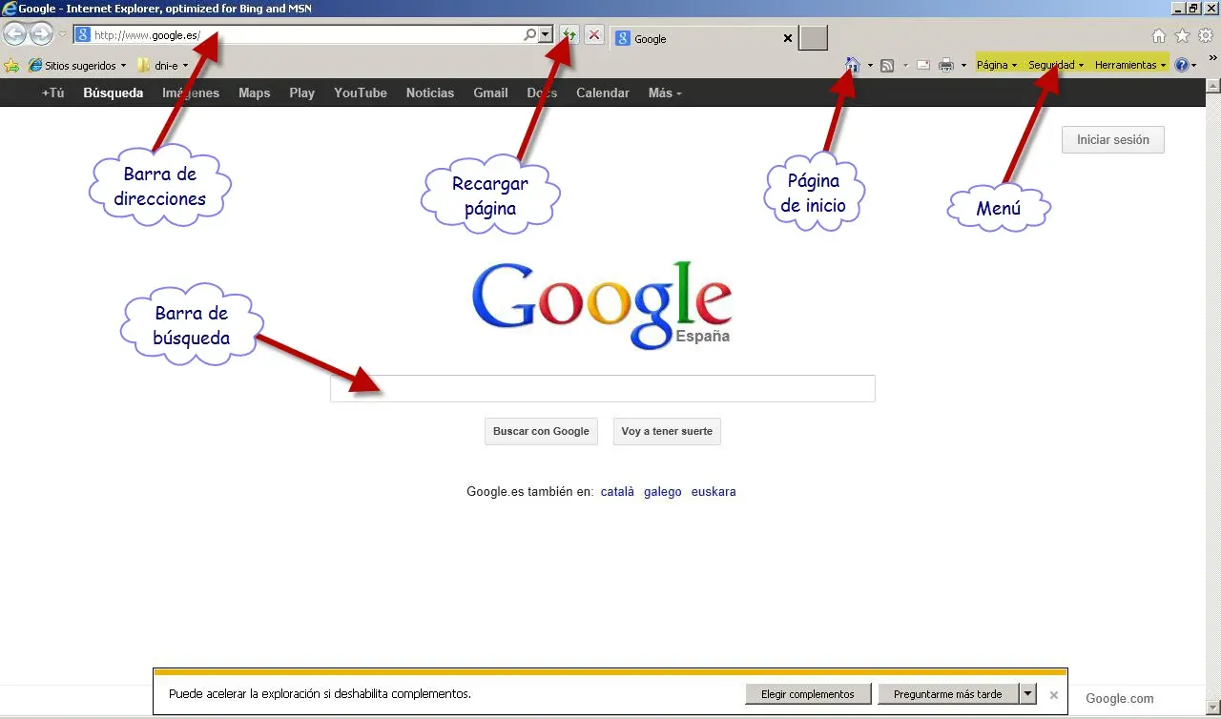This screenshot has height=719, width=1221.
Task: Open Docs from Google bar
Action: point(542,92)
